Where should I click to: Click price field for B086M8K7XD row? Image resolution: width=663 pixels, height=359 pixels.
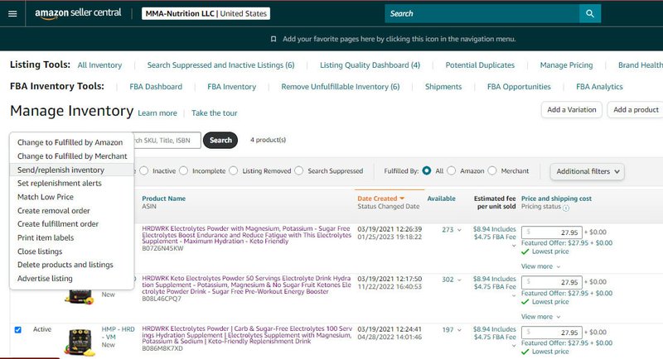click(x=551, y=333)
